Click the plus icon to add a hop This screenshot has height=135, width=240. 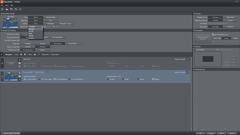click(21, 54)
